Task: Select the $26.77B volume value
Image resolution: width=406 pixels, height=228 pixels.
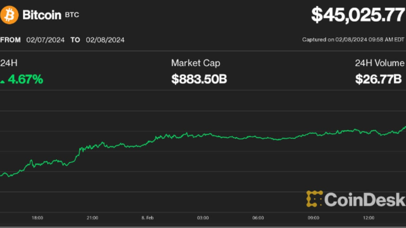Action: coord(378,79)
